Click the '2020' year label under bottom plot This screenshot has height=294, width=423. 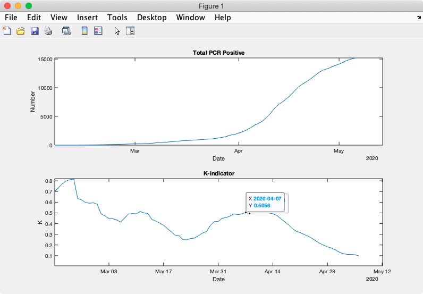click(x=372, y=279)
